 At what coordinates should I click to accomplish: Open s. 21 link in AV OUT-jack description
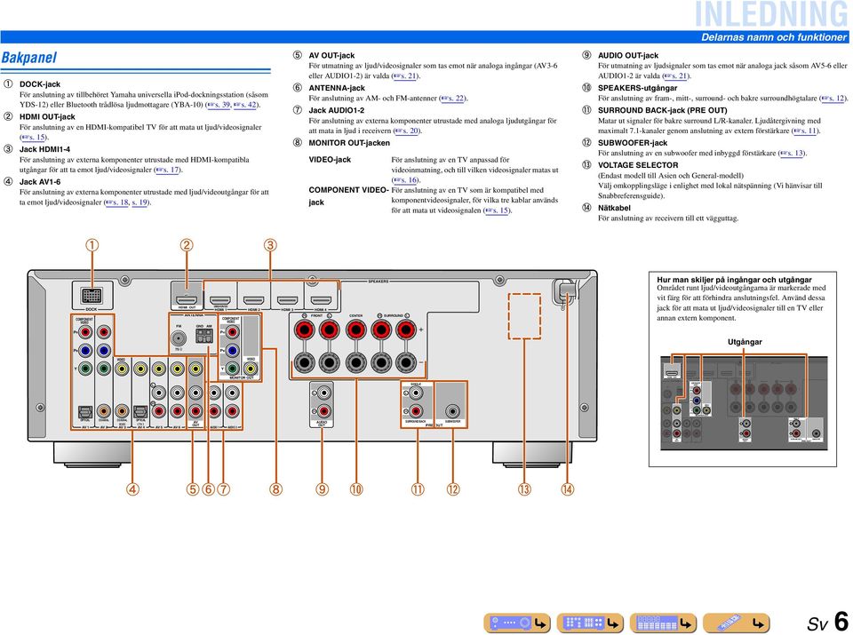coord(405,75)
